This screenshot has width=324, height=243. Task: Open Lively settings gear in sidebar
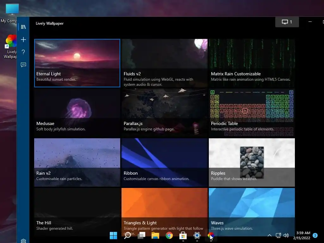[23, 241]
